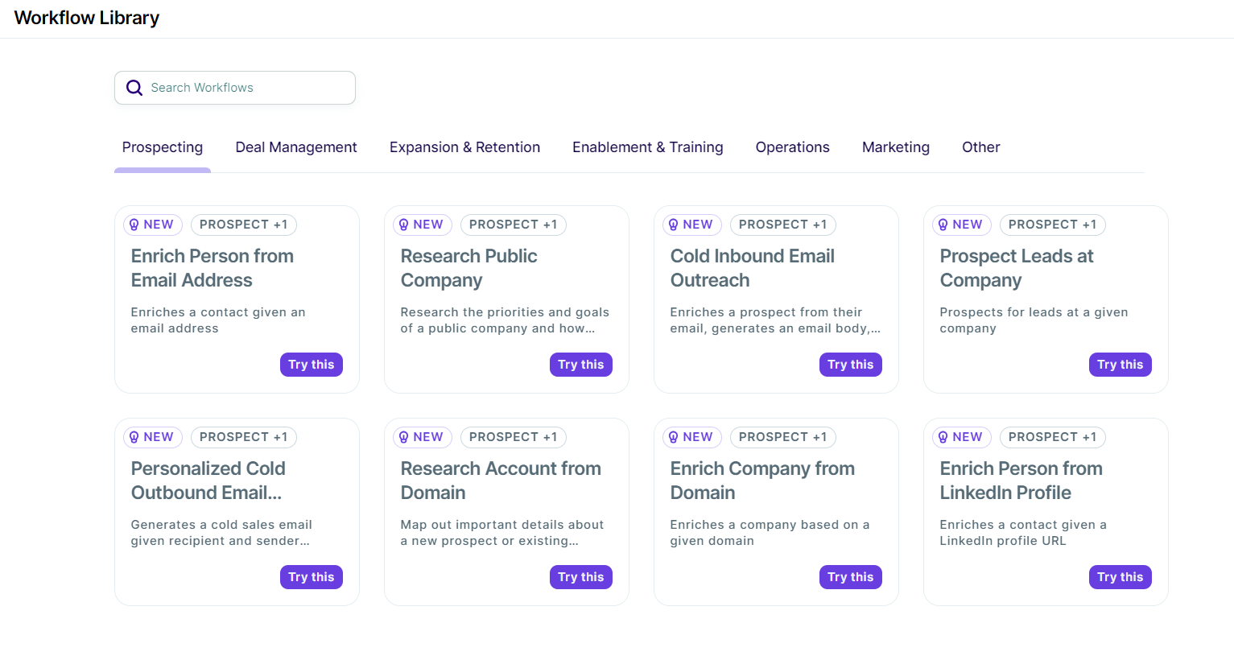
Task: Click the lightbulb icon on Research Public Company card
Action: coord(404,225)
